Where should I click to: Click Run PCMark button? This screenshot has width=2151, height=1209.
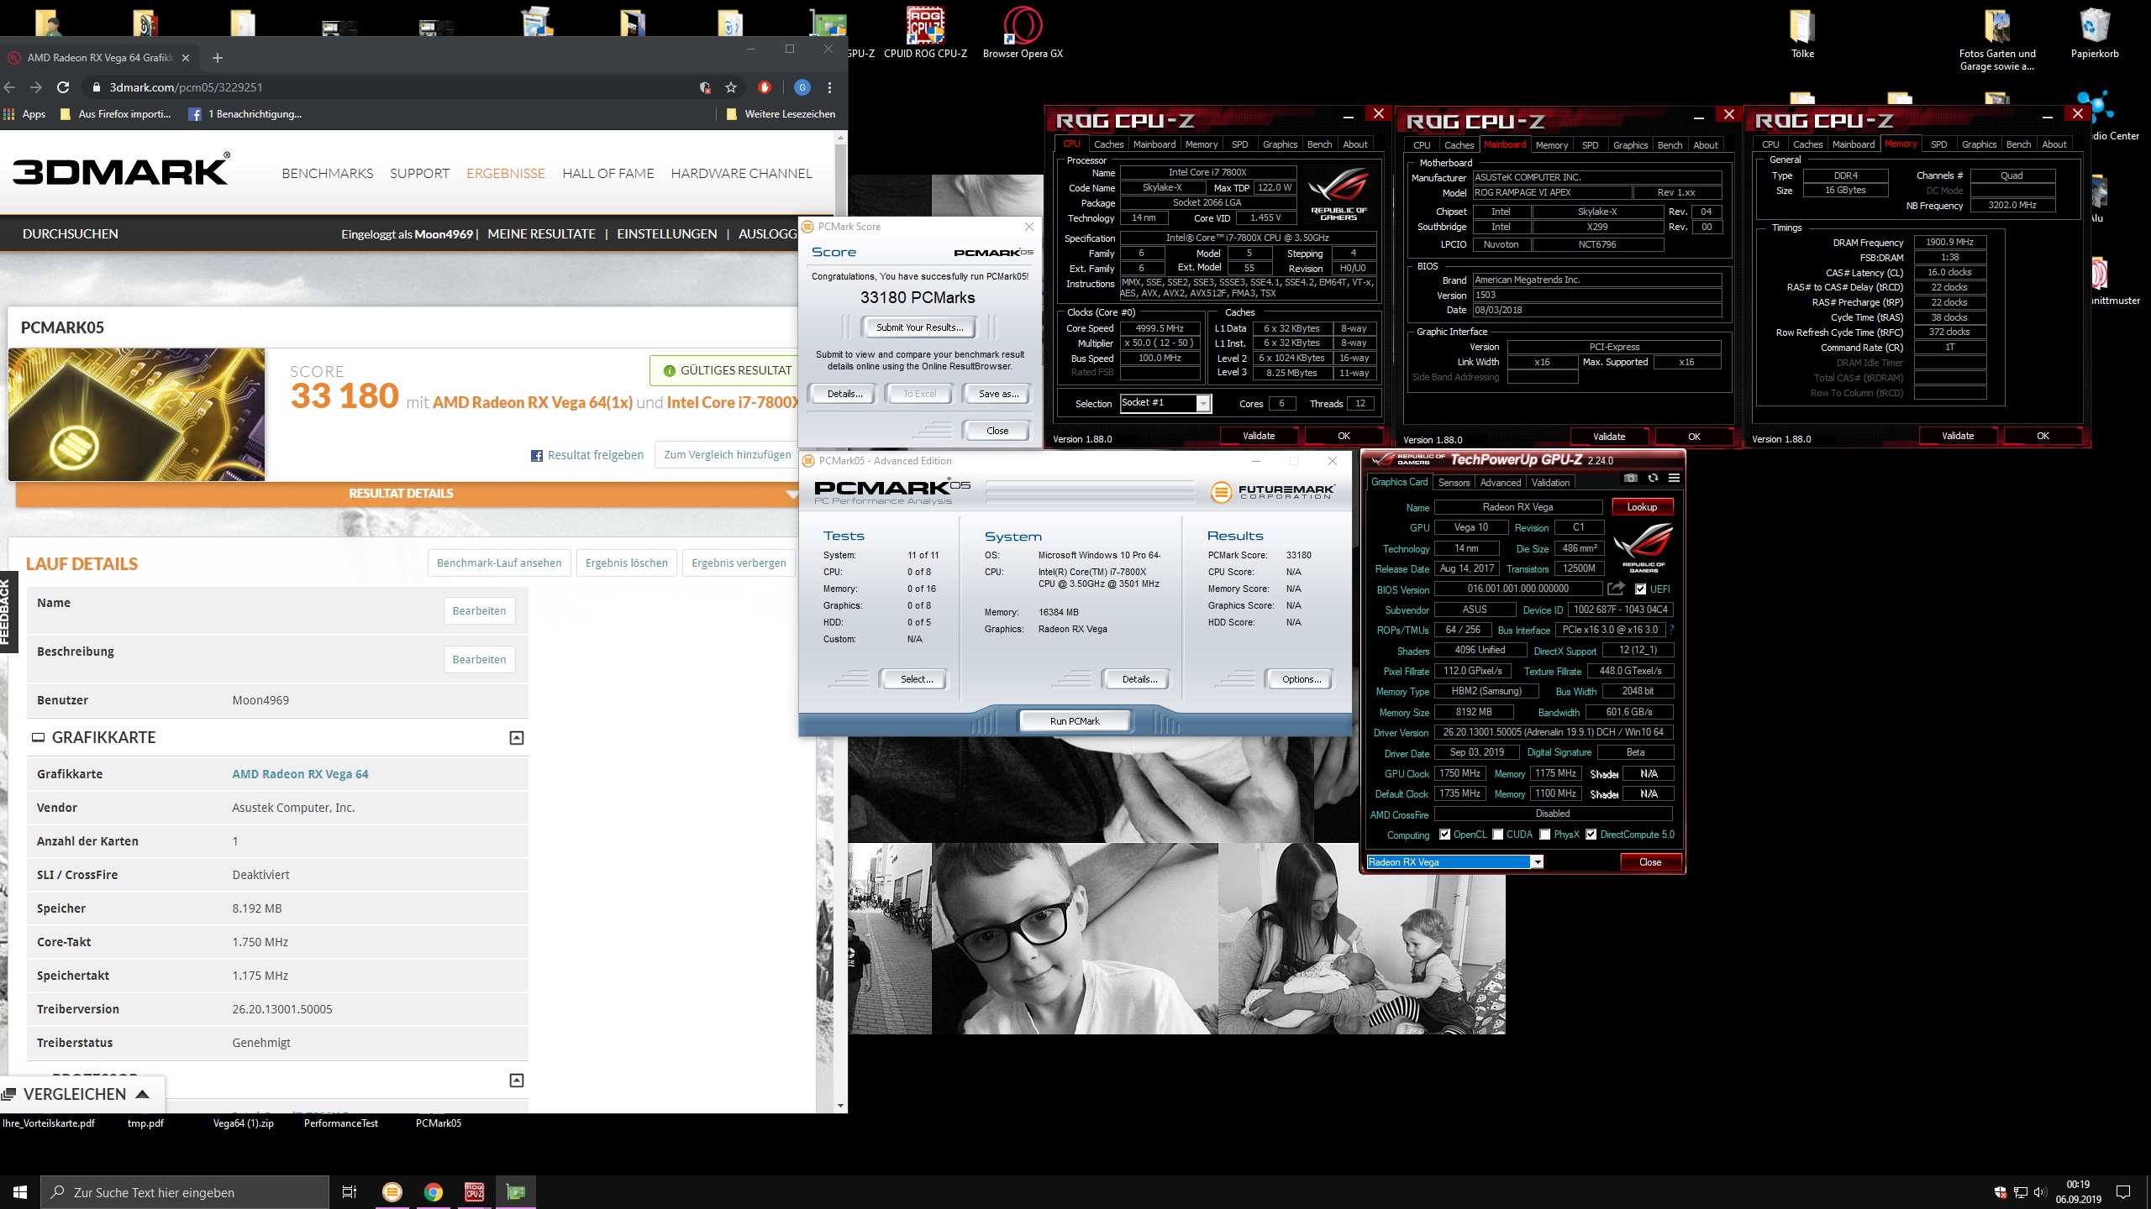(x=1074, y=721)
